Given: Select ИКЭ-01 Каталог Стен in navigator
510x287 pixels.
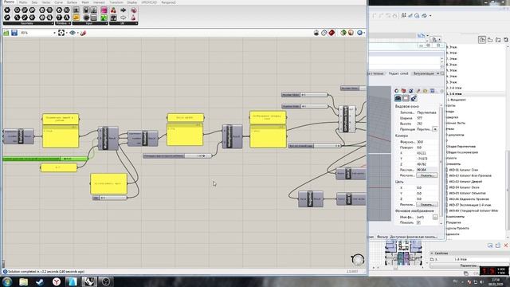Looking at the screenshot, I should (x=463, y=170).
